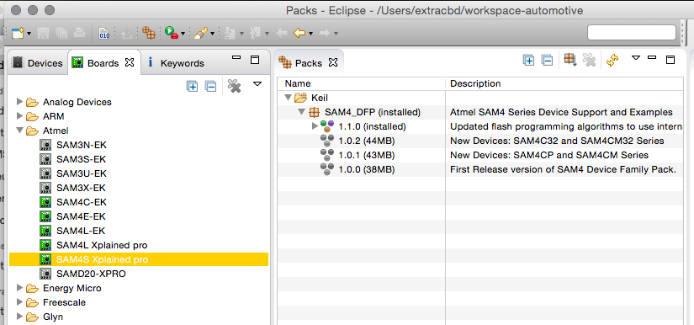Screen dimensions: 694x325
Task: Select the SAM4L Xplained pro board
Action: point(102,245)
